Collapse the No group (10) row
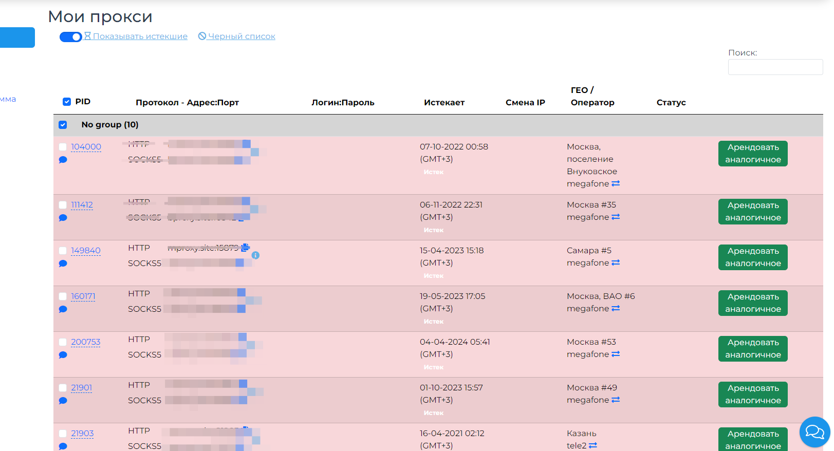Screen dimensions: 834x451 pos(110,125)
